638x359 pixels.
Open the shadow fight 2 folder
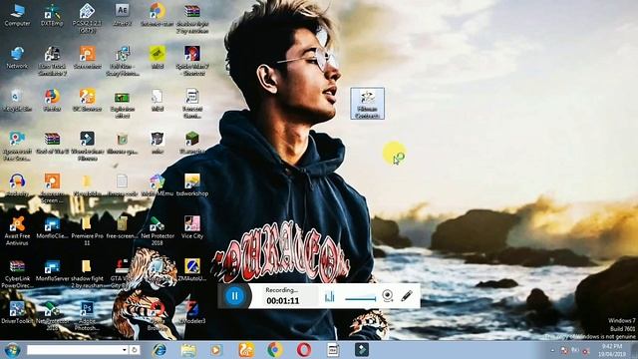coord(87,274)
